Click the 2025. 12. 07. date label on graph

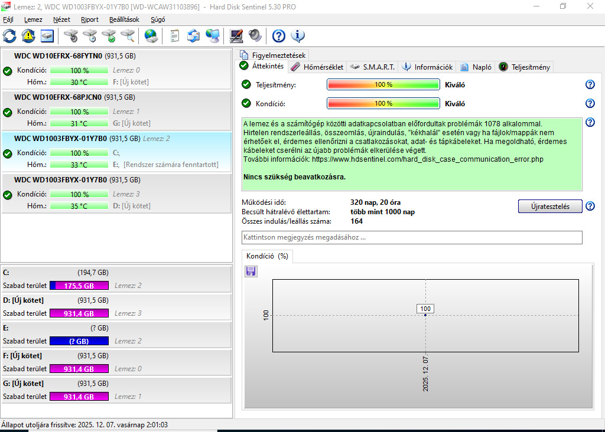tap(425, 374)
